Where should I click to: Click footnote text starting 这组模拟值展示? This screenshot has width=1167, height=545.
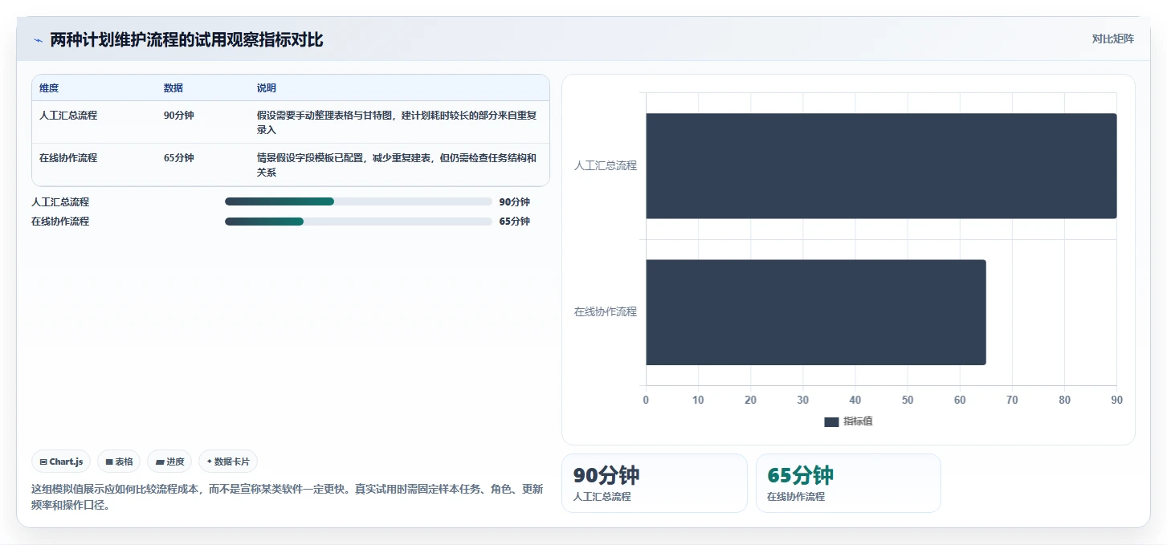tap(288, 497)
